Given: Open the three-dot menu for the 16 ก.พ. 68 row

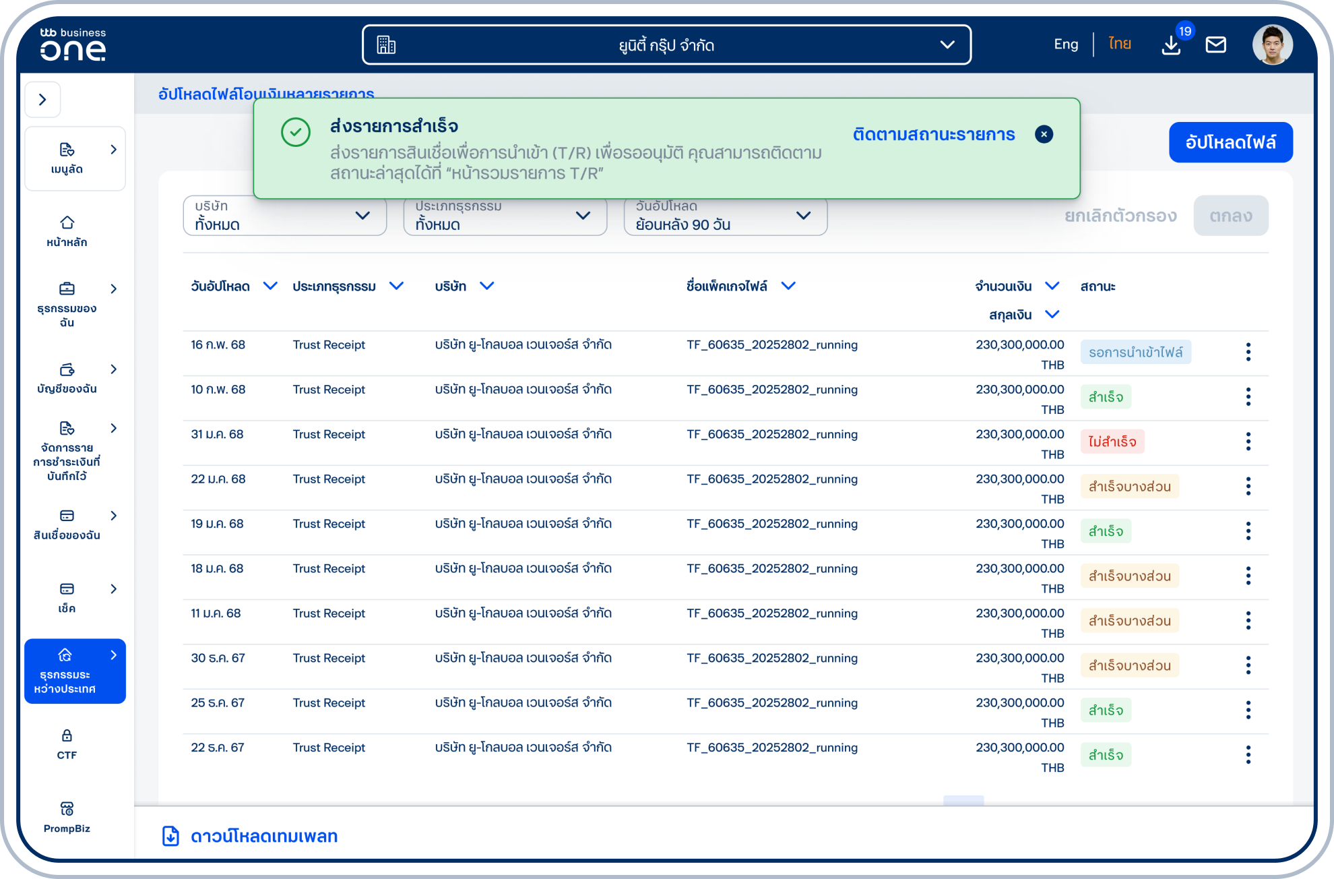Looking at the screenshot, I should pyautogui.click(x=1248, y=352).
